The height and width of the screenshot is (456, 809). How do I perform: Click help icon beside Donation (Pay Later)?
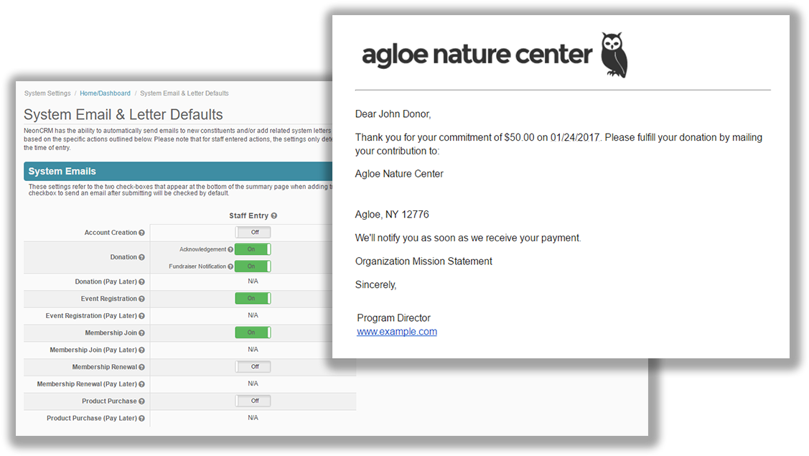(x=141, y=282)
